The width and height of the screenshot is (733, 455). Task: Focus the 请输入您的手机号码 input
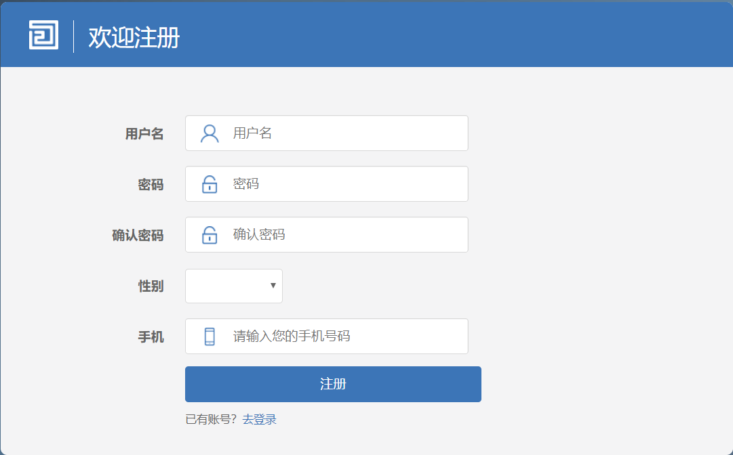click(346, 337)
